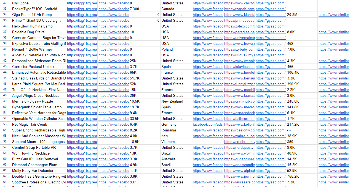Image resolution: width=350 pixels, height=187 pixels.
Task: Select the Corrector Postural Unisex cell
Action: (x=39, y=67)
